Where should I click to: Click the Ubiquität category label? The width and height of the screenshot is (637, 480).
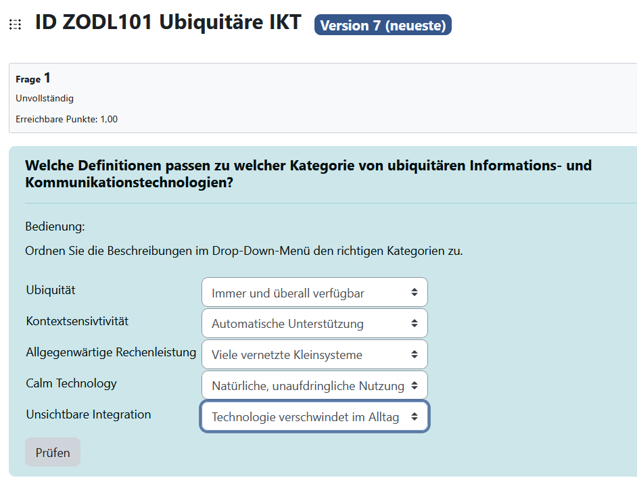click(x=51, y=290)
